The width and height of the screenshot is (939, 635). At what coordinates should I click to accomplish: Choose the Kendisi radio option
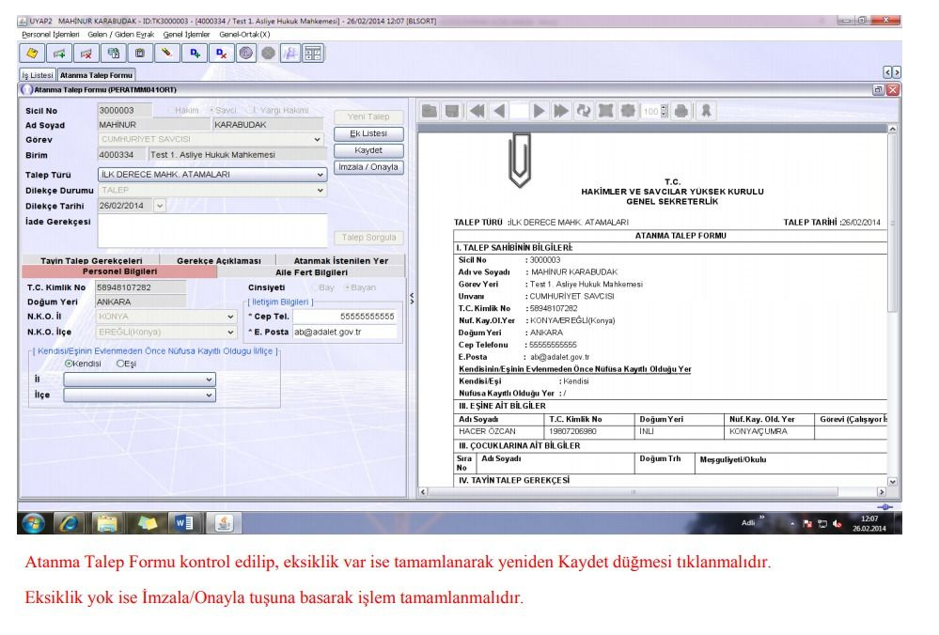(83, 364)
